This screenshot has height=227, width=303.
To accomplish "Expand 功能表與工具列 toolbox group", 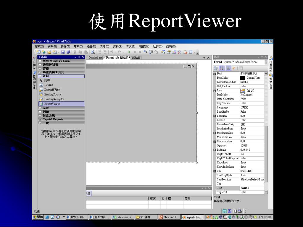I will [x=40, y=72].
